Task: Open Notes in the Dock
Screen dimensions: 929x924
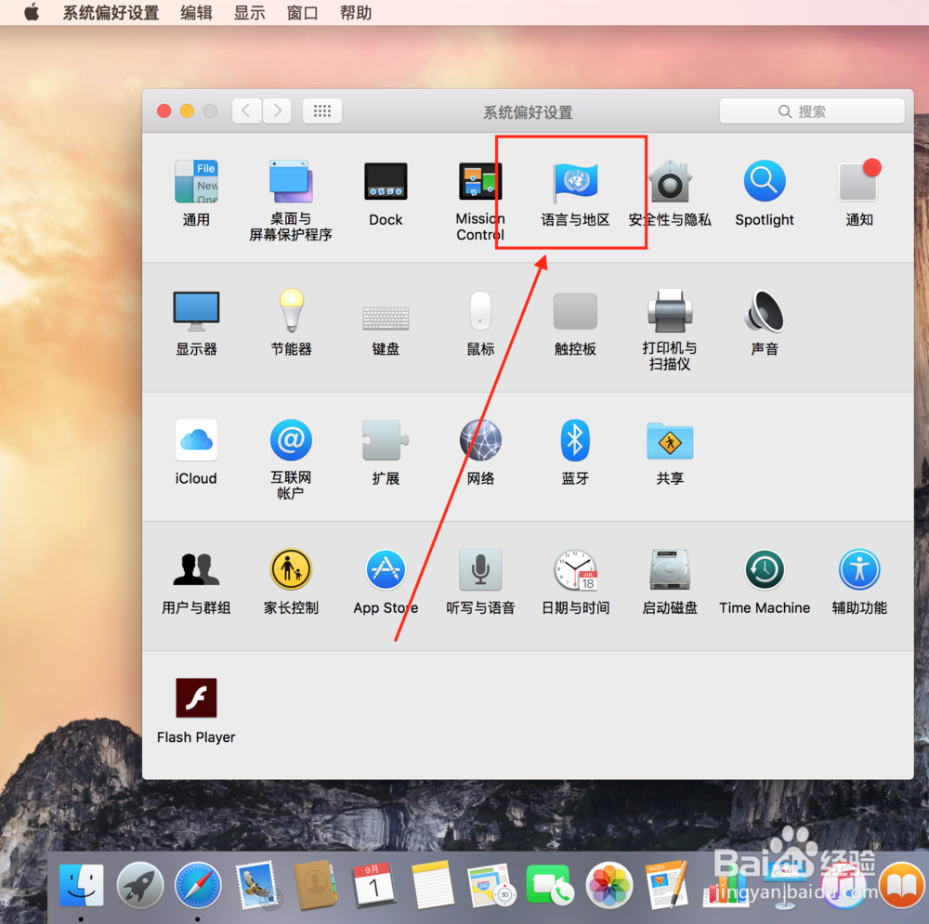Action: click(x=433, y=886)
